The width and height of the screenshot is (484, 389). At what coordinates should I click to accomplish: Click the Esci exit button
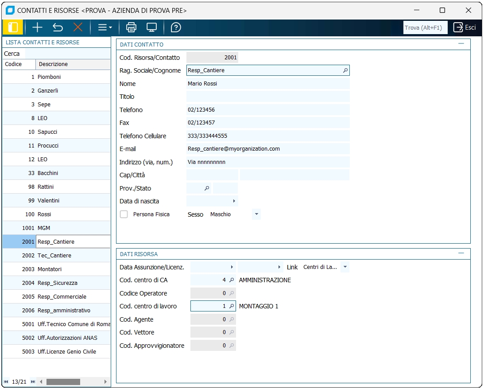(465, 27)
